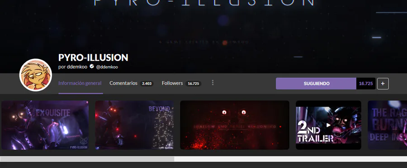Click the purple 16.725 follower count box
This screenshot has width=407, height=168.
click(x=366, y=83)
